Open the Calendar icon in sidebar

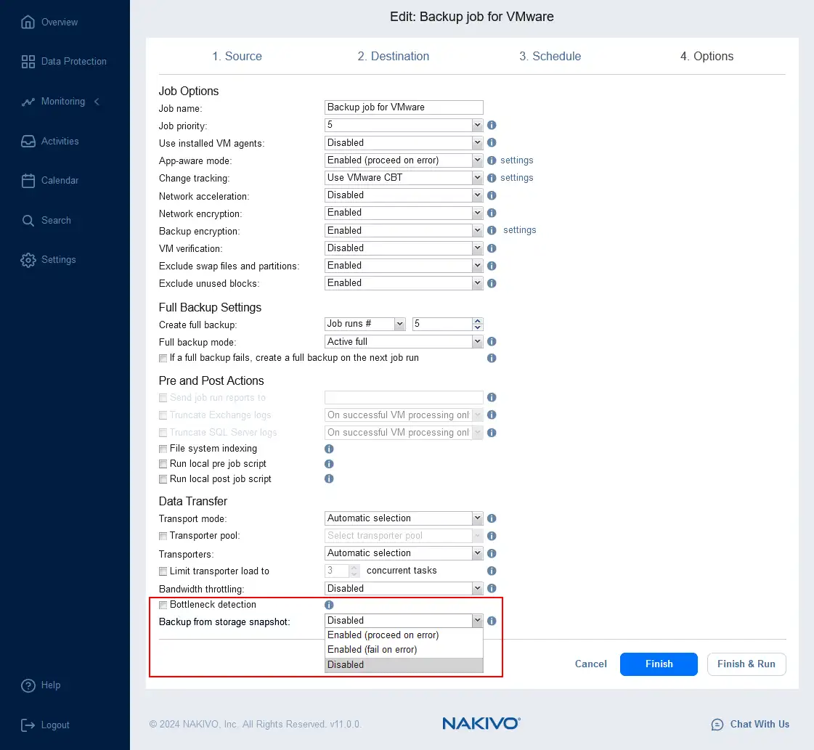[x=28, y=180]
